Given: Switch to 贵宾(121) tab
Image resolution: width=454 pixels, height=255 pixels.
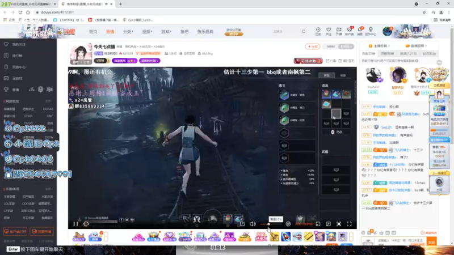Looking at the screenshot, I should pos(408,53).
